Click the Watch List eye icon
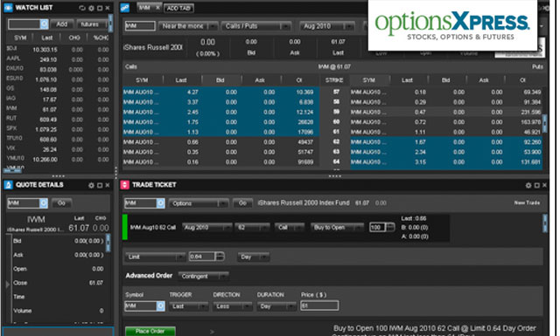Viewport: 560px width, 336px height. [x=8, y=8]
